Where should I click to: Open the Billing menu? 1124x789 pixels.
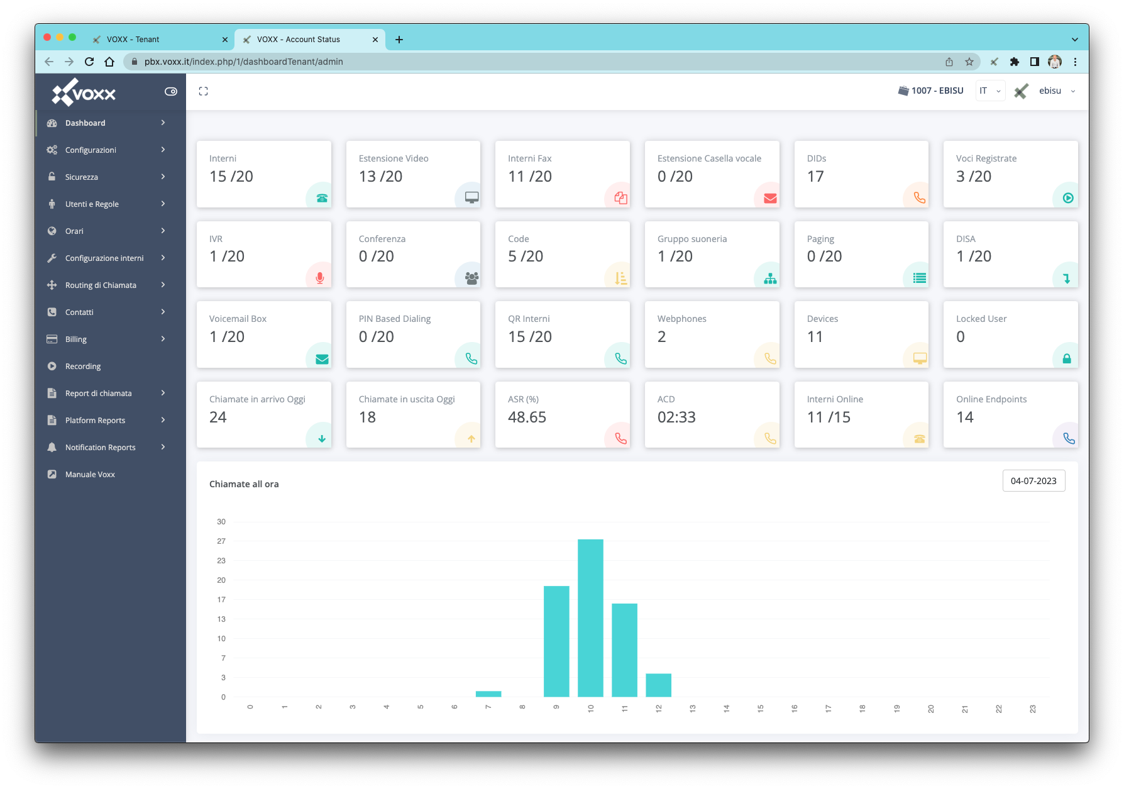[x=111, y=339]
